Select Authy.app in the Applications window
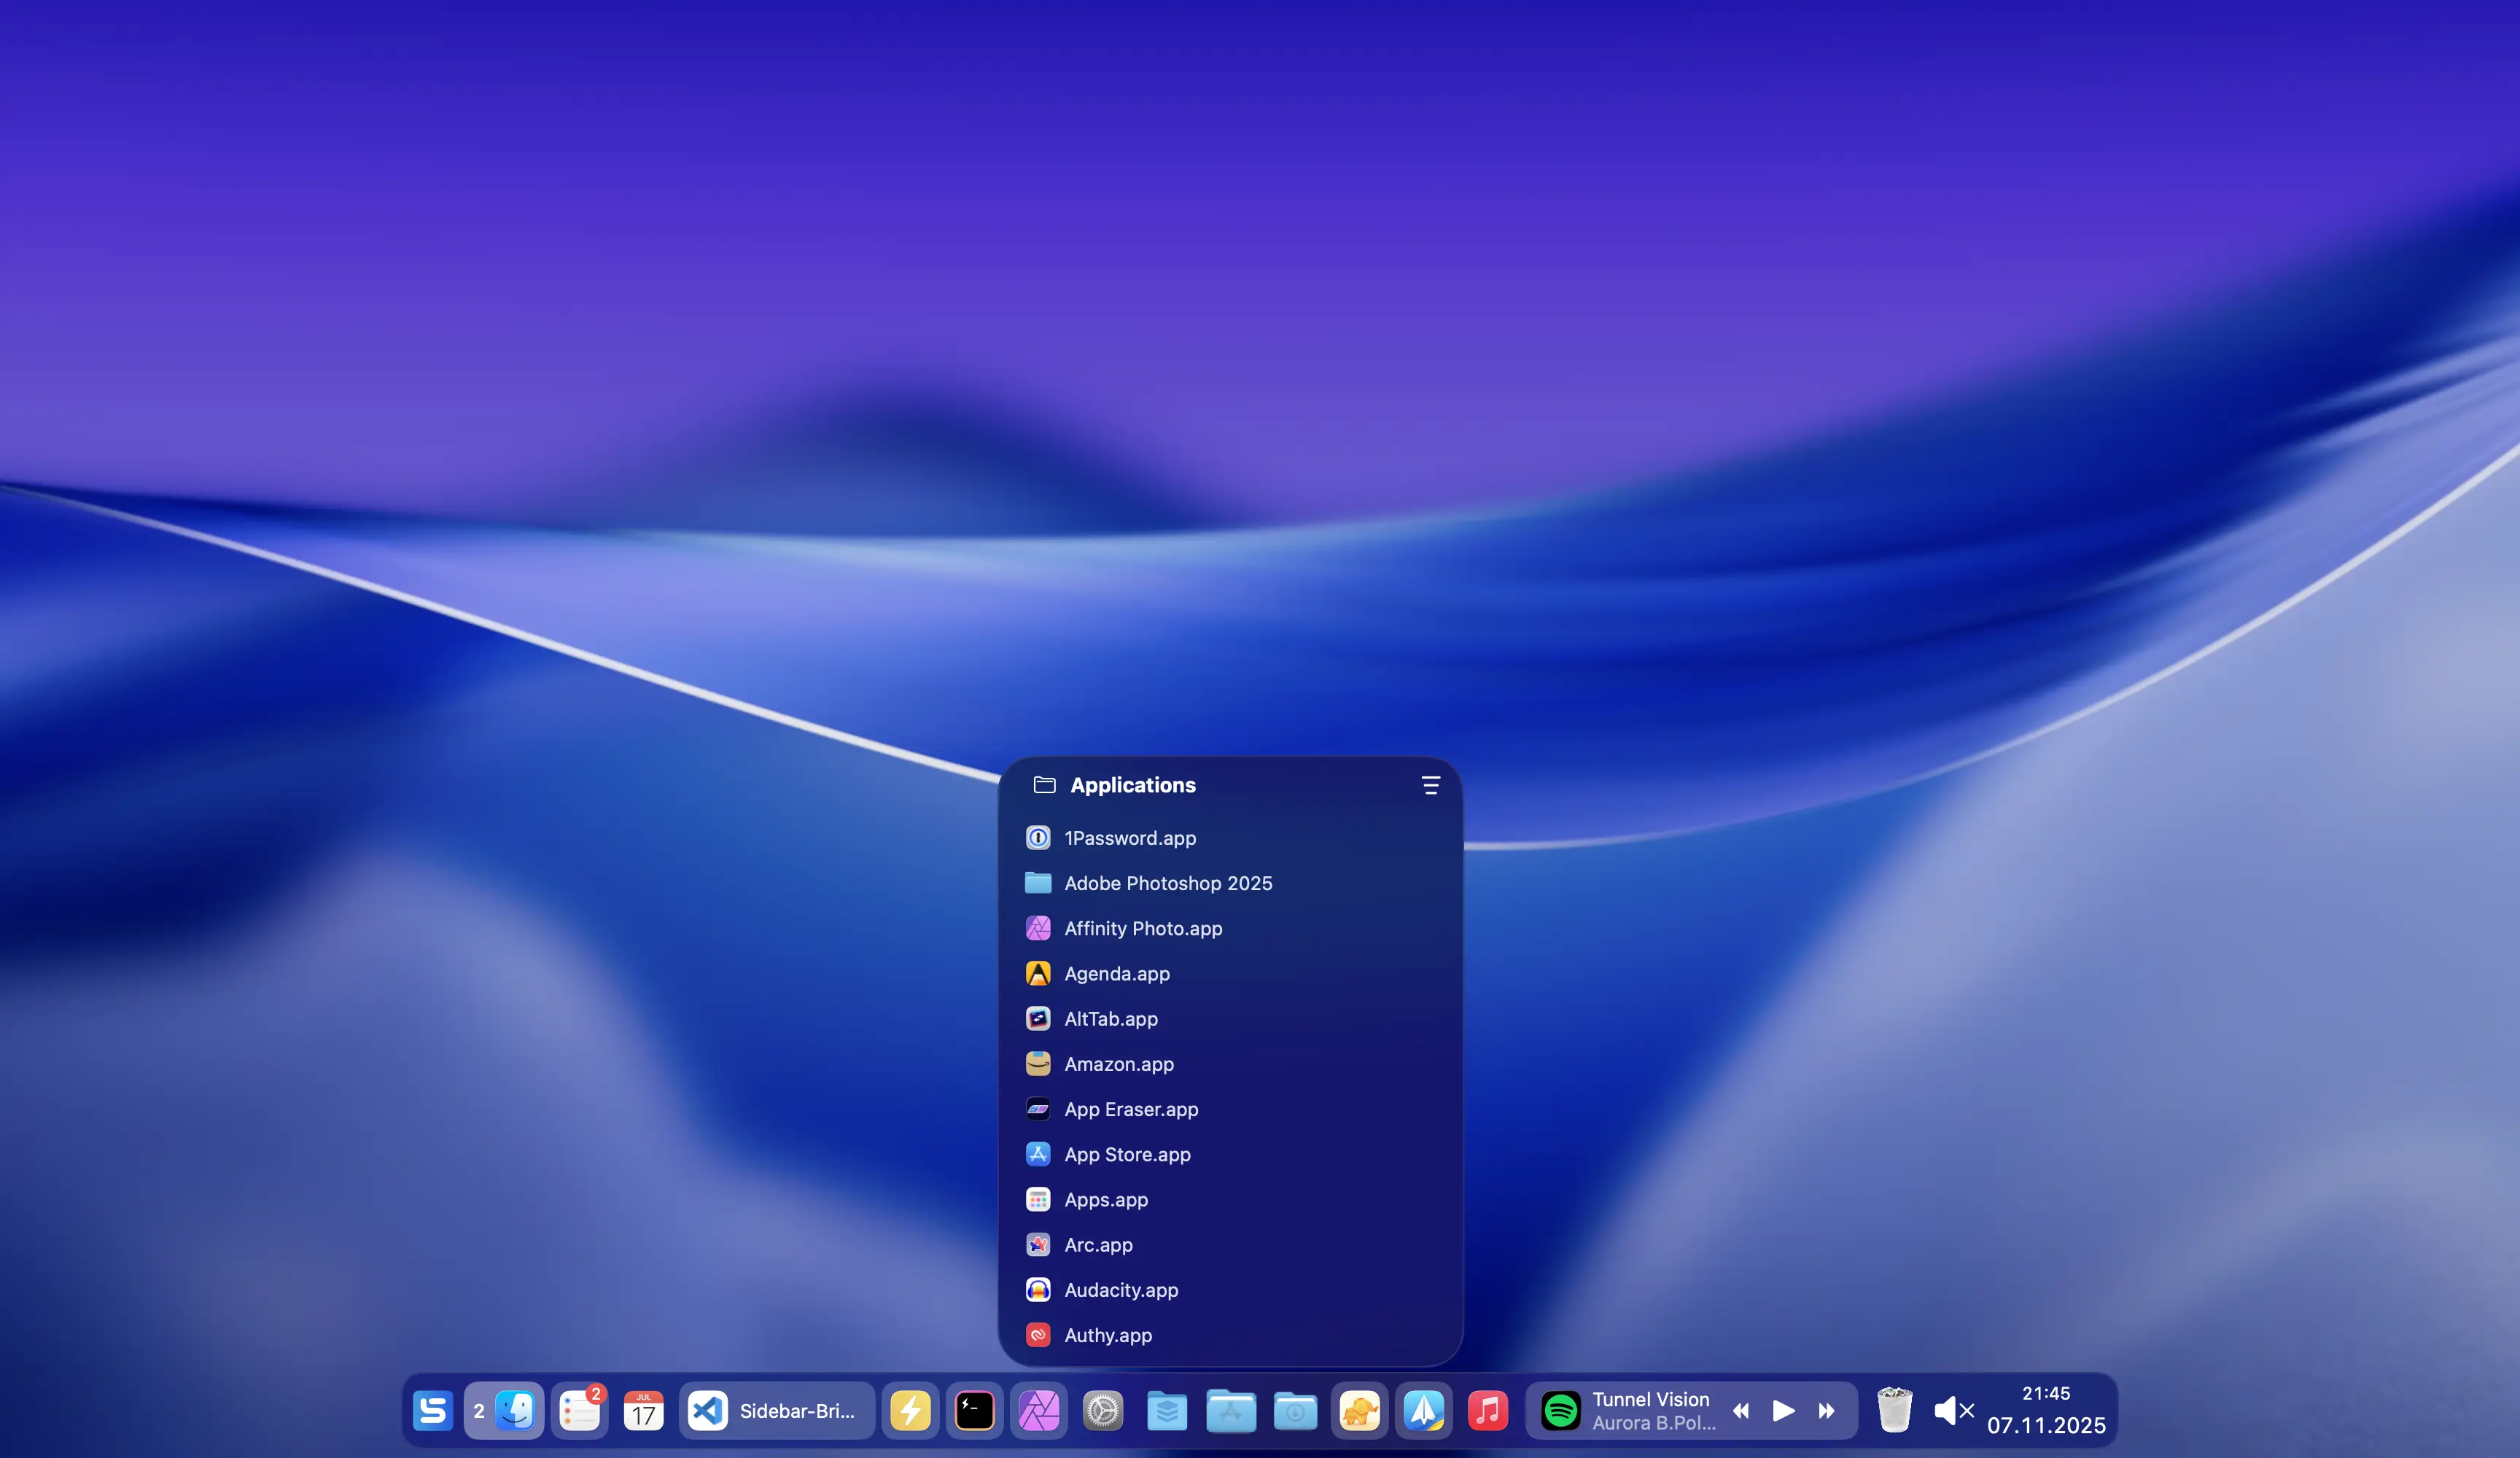The image size is (2520, 1458). (x=1108, y=1335)
